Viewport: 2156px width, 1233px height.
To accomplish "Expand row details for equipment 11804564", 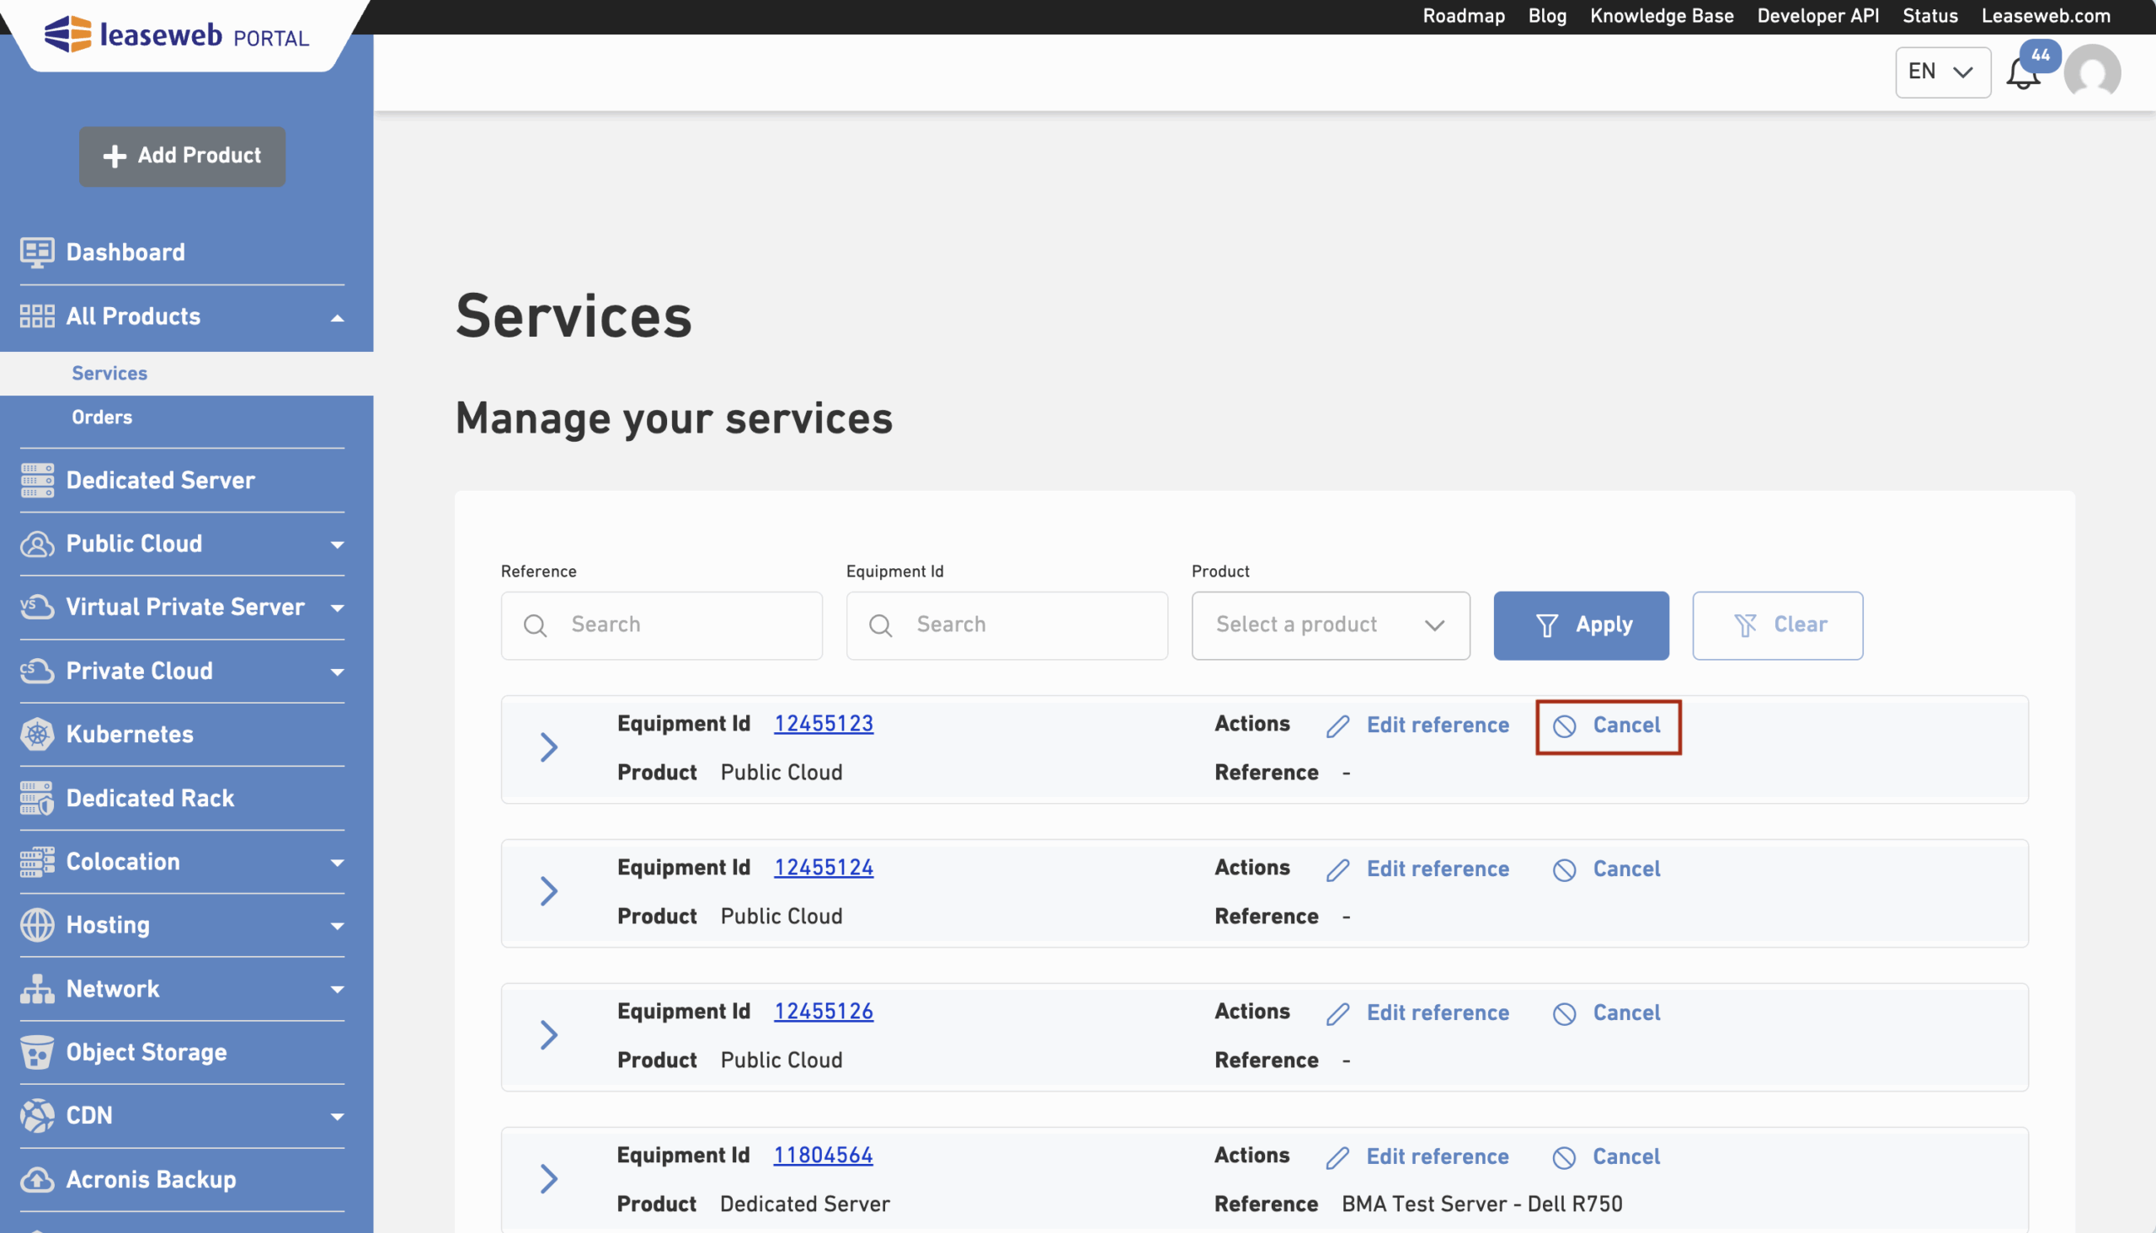I will [x=549, y=1180].
